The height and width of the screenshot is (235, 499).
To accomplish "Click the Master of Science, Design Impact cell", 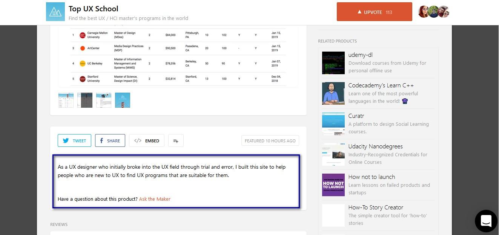I will (x=126, y=79).
